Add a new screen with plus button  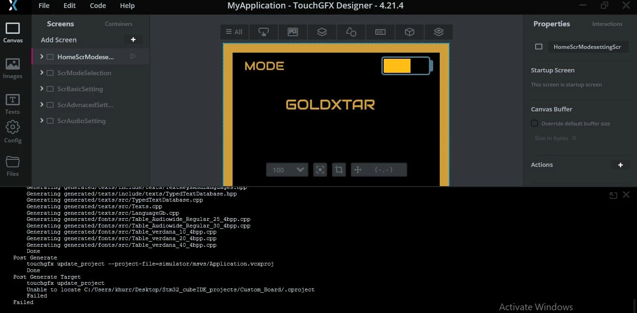click(x=133, y=40)
